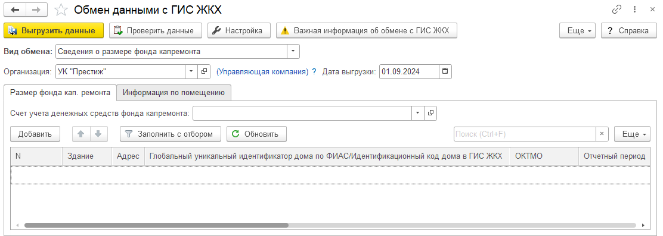
Task: Click the Вид обмена field
Action: point(171,51)
